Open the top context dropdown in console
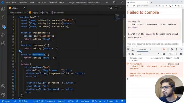 [x=148, y=54]
